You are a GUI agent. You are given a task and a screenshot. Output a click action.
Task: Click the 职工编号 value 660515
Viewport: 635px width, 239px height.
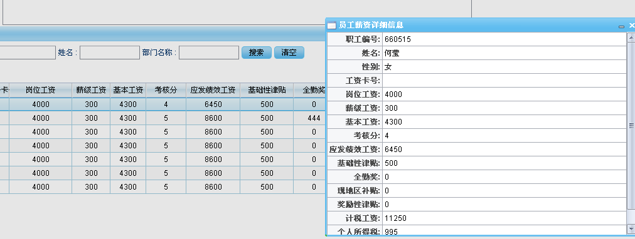click(x=398, y=39)
